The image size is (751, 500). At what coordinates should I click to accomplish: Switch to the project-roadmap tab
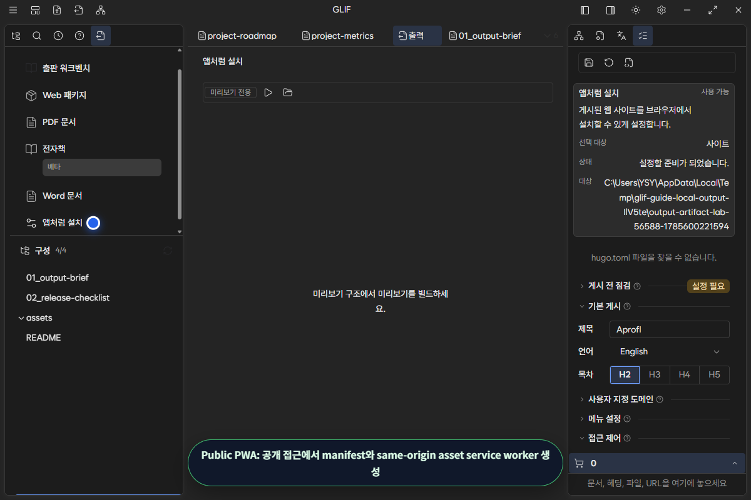tap(237, 36)
